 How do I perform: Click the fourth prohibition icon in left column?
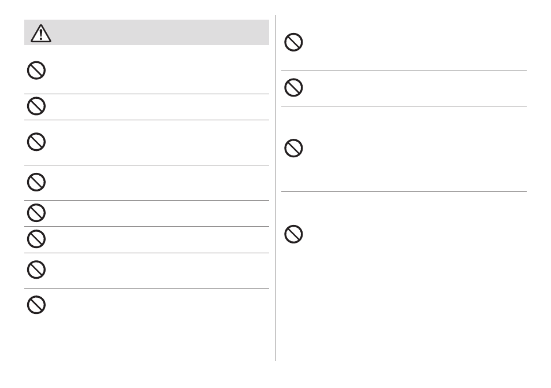tap(36, 182)
